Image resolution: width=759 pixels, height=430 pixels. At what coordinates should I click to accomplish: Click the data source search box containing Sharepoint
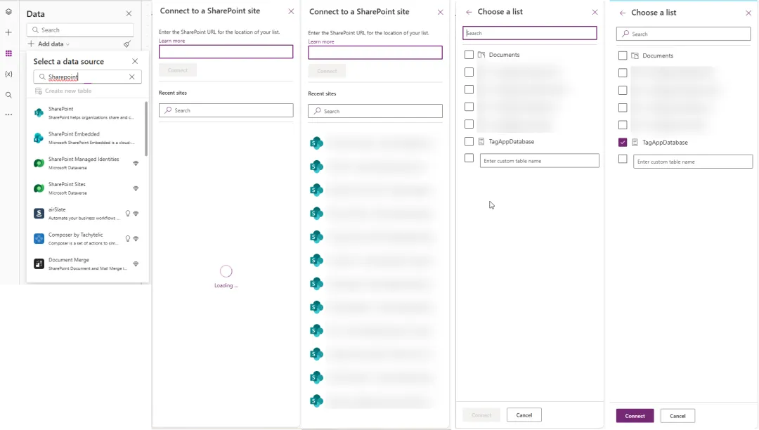[x=88, y=77]
